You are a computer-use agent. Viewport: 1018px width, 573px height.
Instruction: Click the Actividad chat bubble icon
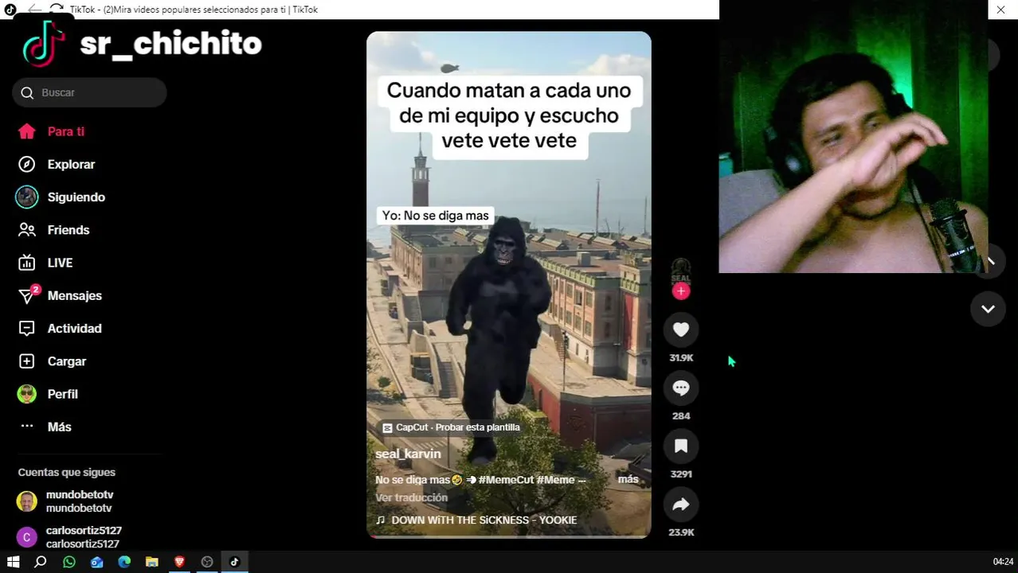pos(27,328)
